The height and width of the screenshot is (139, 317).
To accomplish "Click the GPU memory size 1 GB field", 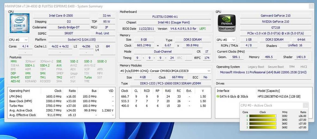I will (249, 40).
